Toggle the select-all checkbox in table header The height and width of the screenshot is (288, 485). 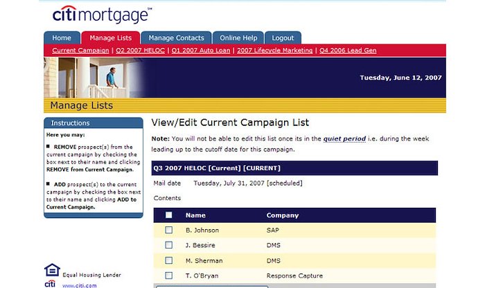click(168, 215)
